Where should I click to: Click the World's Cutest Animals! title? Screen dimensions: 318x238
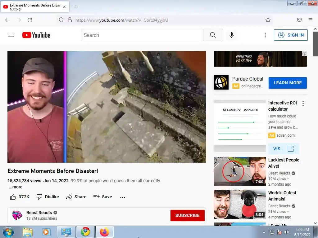(282, 196)
